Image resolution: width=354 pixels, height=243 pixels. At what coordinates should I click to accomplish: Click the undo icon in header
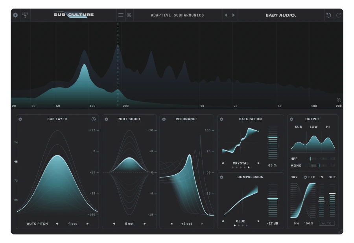point(329,15)
